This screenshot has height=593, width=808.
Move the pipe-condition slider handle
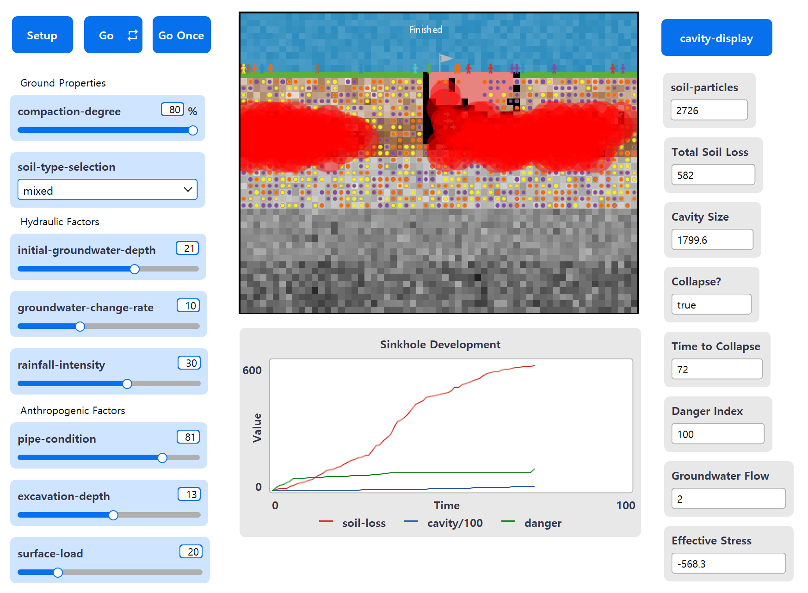(162, 457)
